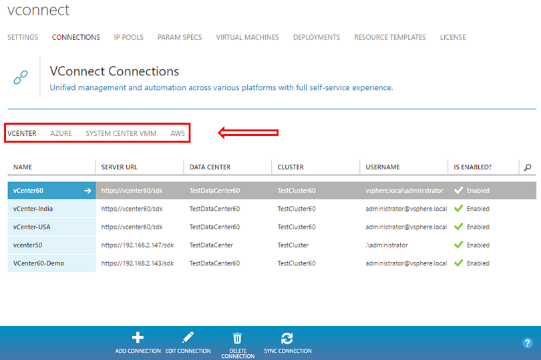Click server URL https://192.168.2.147/sdk
This screenshot has width=541, height=360.
click(x=138, y=245)
